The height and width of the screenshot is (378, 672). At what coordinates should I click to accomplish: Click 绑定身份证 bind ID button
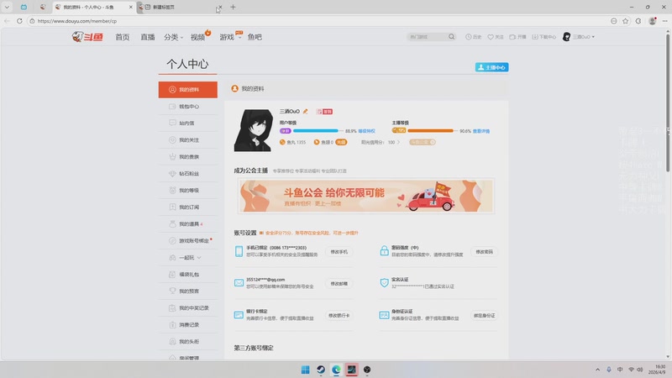[485, 316]
